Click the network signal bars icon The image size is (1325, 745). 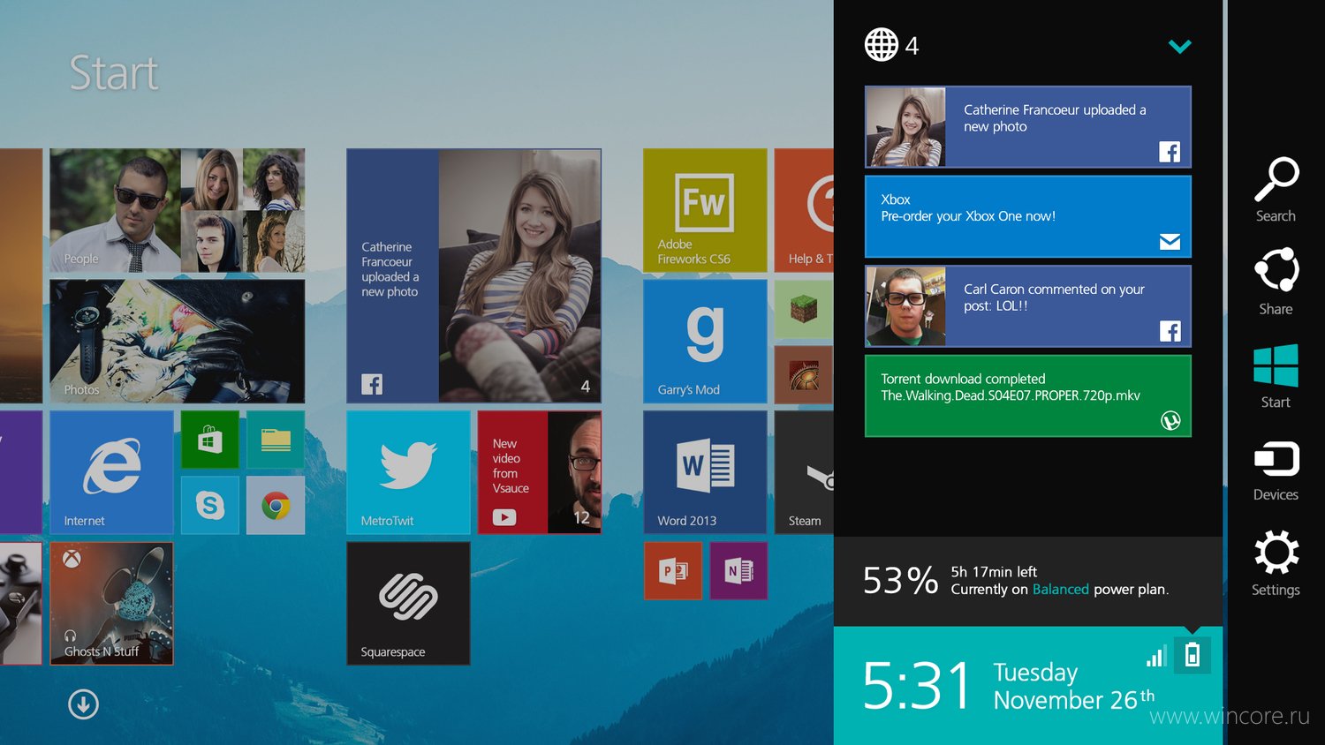[x=1156, y=655]
